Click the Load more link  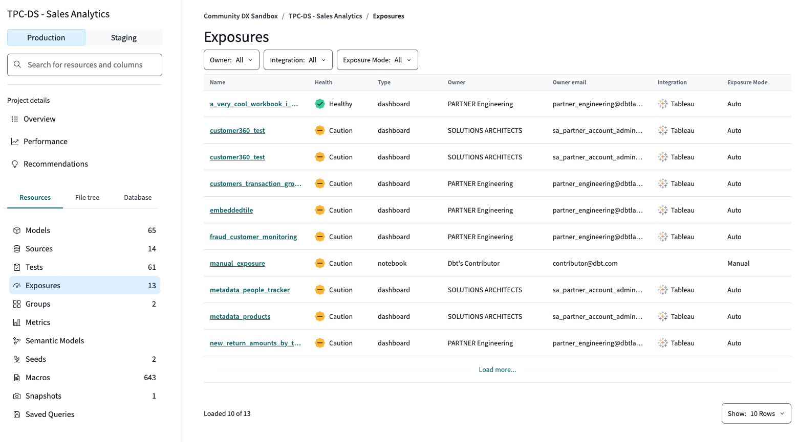tap(497, 369)
